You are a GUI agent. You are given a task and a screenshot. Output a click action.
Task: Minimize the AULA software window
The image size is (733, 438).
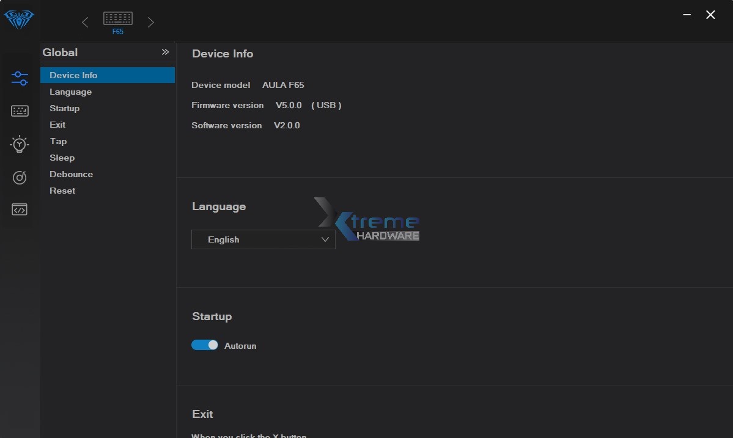pyautogui.click(x=688, y=15)
